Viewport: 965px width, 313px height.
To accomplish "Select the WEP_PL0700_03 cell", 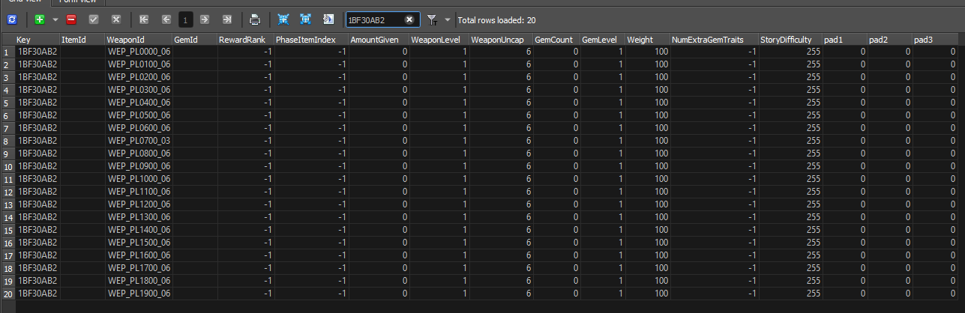I will point(138,141).
